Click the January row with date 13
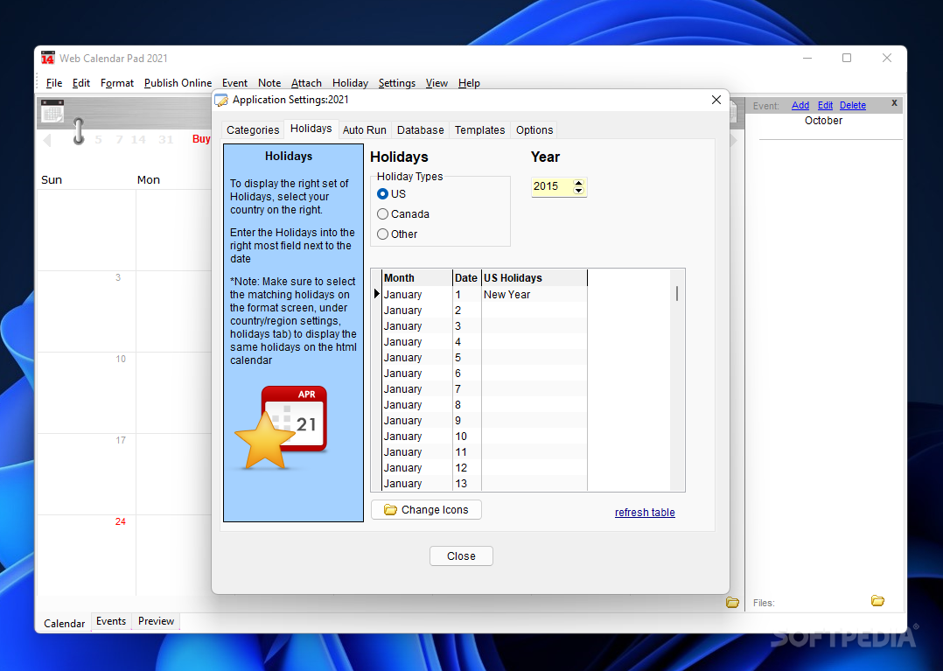Viewport: 943px width, 671px height. point(485,484)
